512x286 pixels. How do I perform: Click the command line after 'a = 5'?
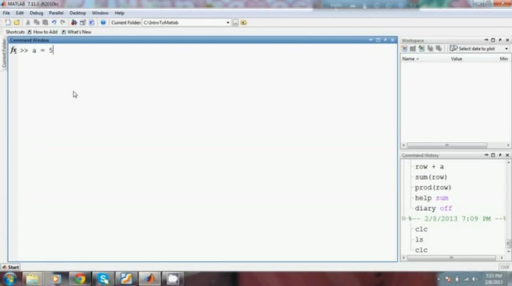pyautogui.click(x=53, y=50)
